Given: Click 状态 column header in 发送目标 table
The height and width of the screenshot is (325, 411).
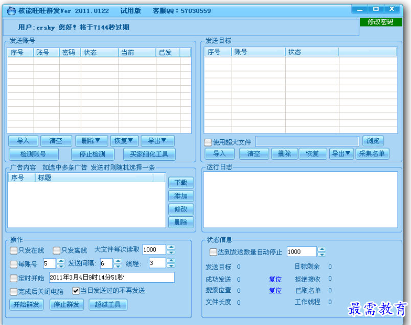Looking at the screenshot, I should [x=312, y=52].
